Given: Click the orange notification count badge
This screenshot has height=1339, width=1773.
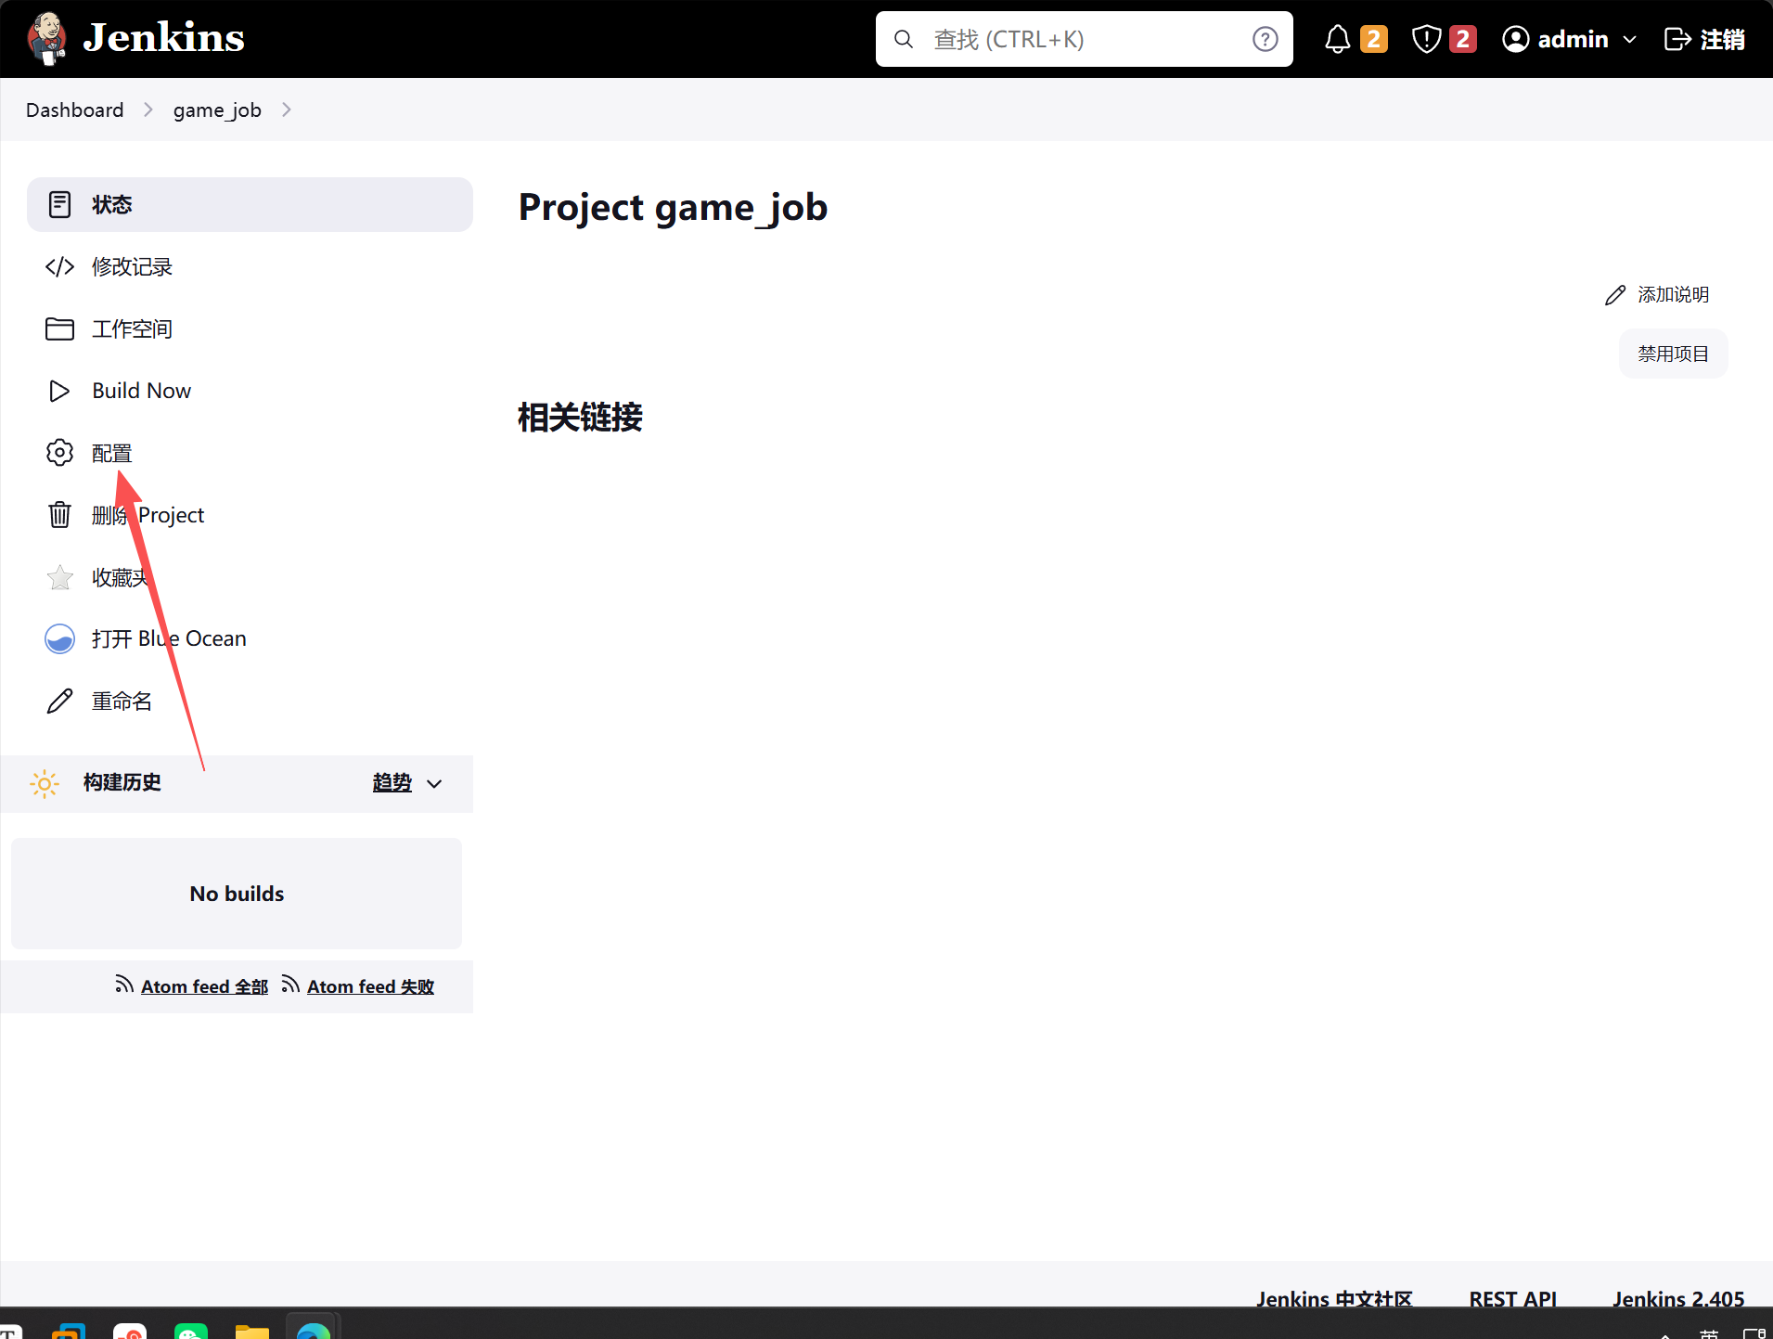Looking at the screenshot, I should 1373,39.
